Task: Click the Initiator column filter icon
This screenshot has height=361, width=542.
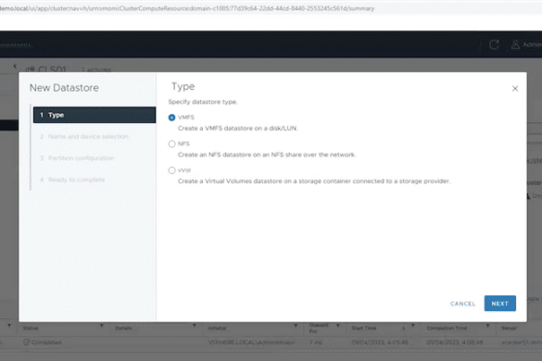Action: coord(296,326)
